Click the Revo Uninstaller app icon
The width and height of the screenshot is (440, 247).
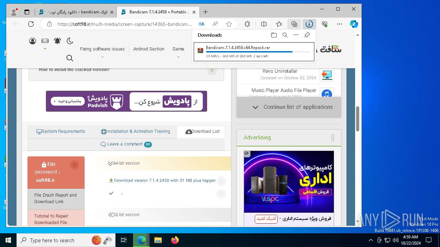click(x=327, y=74)
